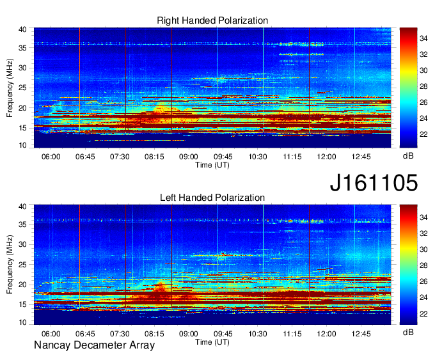Click 34 dB tick on left-handed colorbar

coord(423,217)
